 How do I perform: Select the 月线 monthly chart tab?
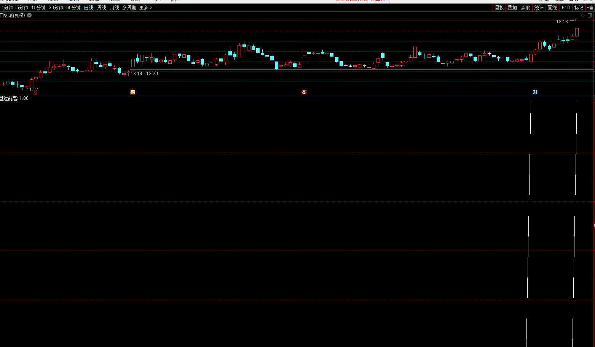(x=115, y=8)
